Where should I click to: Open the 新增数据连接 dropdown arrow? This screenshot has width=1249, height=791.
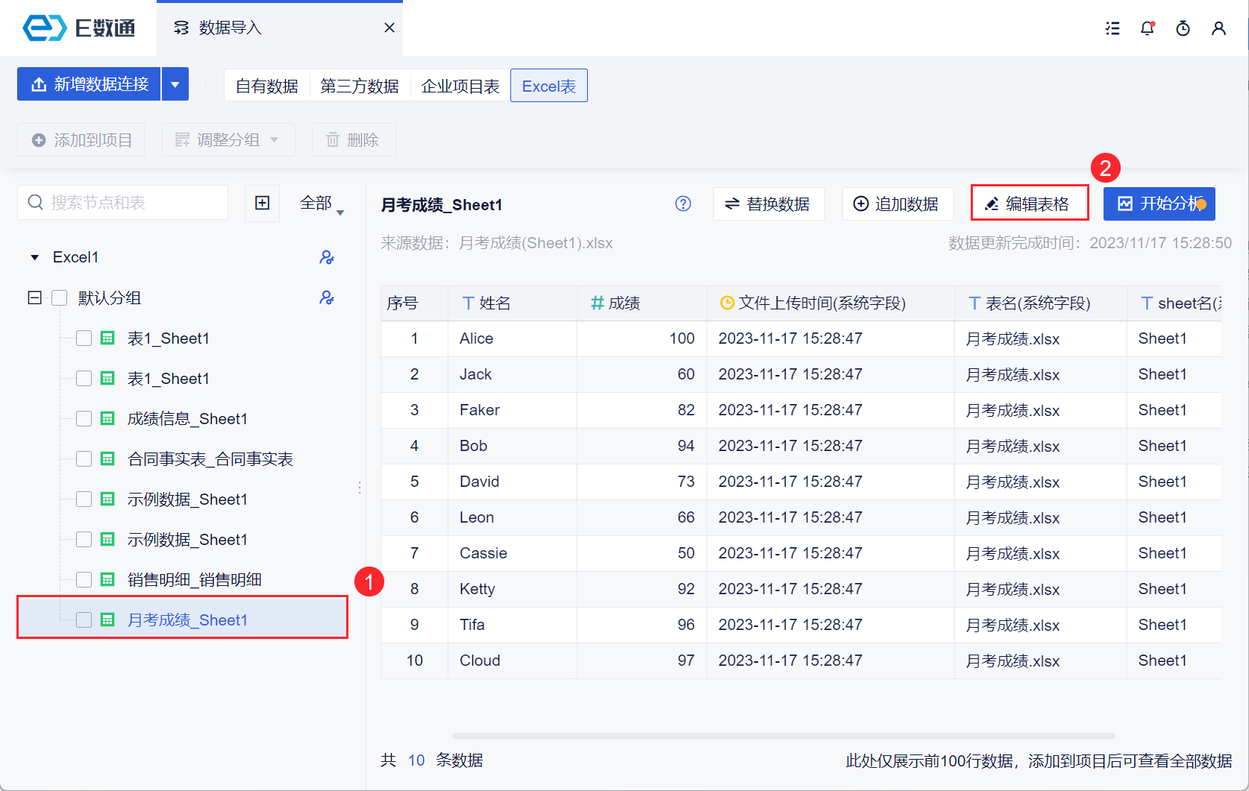click(x=175, y=84)
